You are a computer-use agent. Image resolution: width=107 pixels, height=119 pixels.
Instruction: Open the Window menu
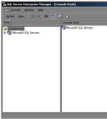(x=29, y=10)
